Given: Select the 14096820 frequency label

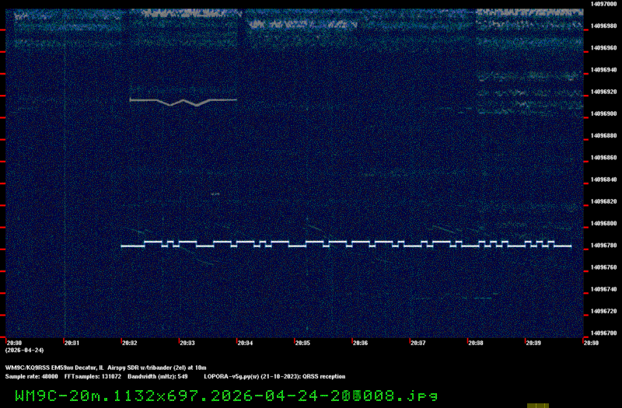Looking at the screenshot, I should [603, 201].
